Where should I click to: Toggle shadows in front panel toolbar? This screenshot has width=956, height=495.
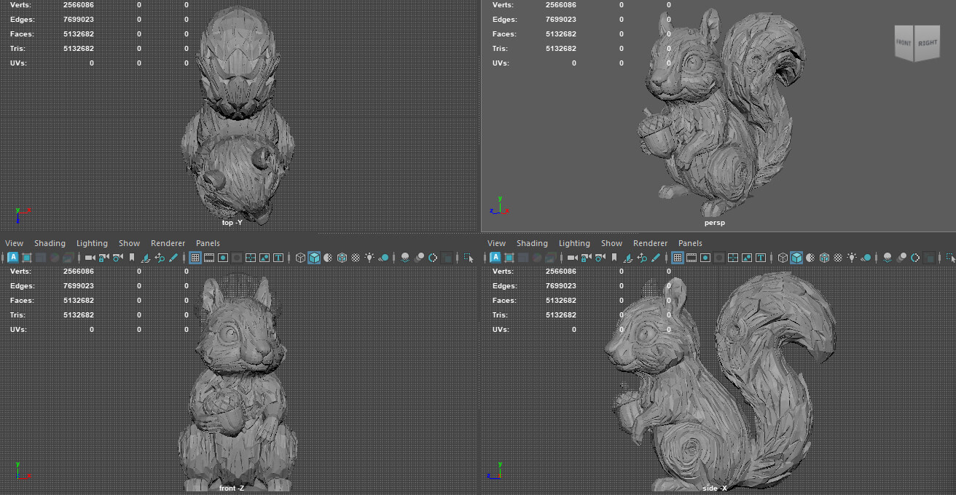click(x=384, y=258)
